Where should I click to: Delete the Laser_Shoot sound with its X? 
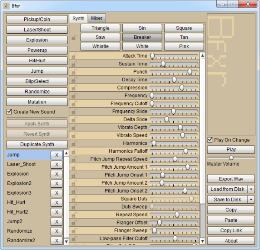(56, 164)
